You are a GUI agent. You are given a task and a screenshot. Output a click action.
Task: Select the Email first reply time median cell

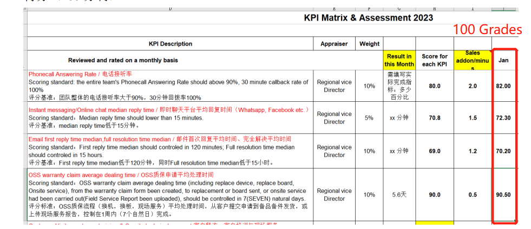pos(171,151)
